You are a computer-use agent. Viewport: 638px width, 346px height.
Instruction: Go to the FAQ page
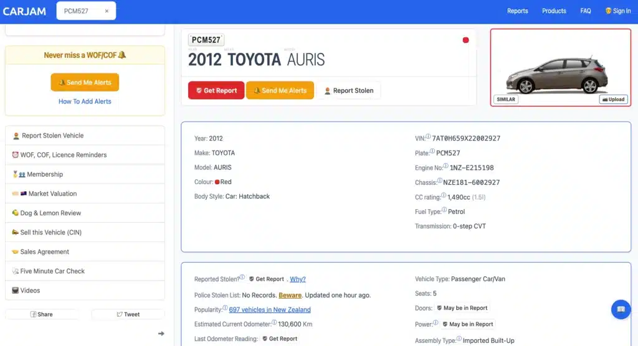click(586, 11)
